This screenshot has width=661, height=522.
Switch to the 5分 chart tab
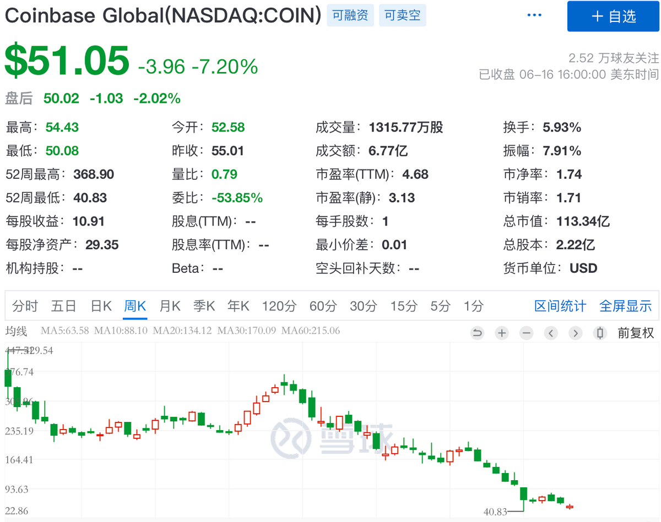coord(440,306)
